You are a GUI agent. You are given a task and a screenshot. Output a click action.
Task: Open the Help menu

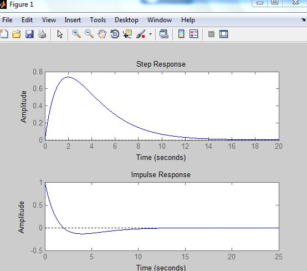[188, 20]
